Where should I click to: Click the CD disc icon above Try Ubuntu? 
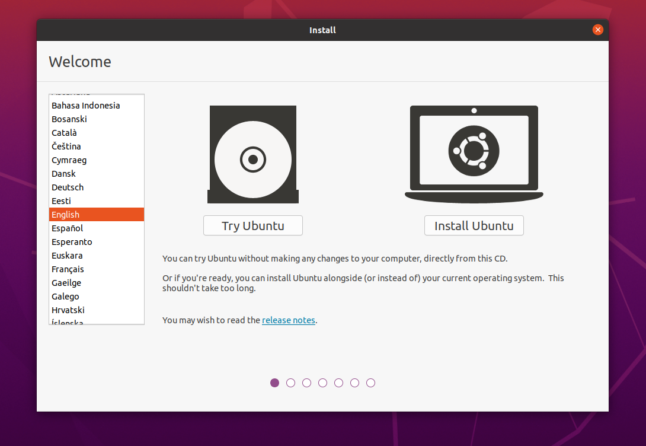click(253, 154)
